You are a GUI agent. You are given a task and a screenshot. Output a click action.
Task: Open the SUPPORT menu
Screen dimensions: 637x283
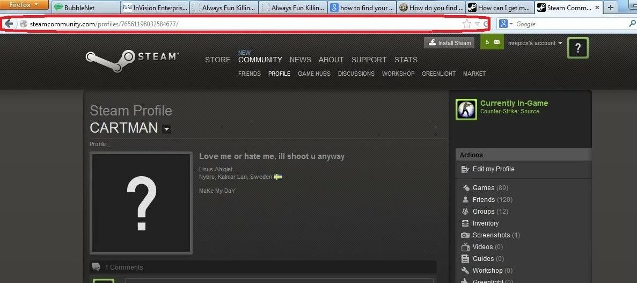[x=369, y=60]
